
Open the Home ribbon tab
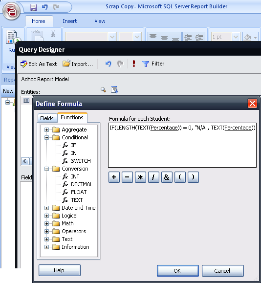39,21
